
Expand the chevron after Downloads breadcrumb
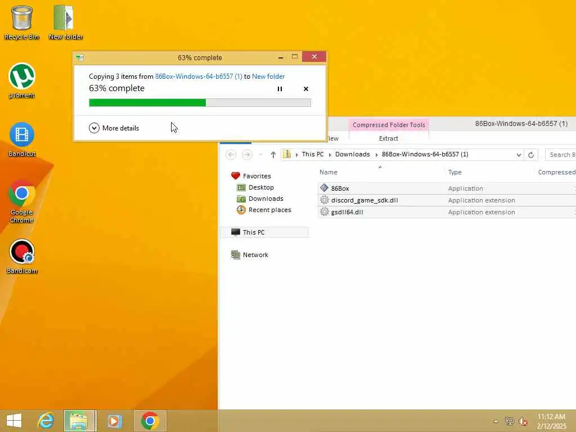(x=376, y=155)
